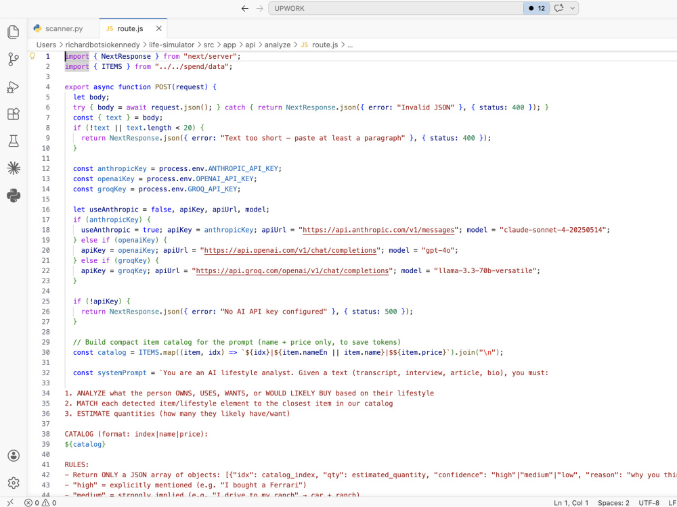Image resolution: width=677 pixels, height=507 pixels.
Task: Open the chat icon in title bar
Action: pos(559,8)
